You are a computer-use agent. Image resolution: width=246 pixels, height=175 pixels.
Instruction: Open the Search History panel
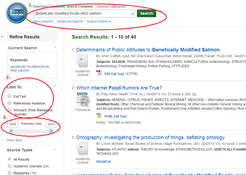[98, 22]
